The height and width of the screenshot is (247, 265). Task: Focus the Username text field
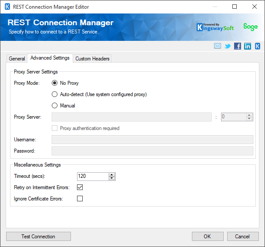(152, 140)
